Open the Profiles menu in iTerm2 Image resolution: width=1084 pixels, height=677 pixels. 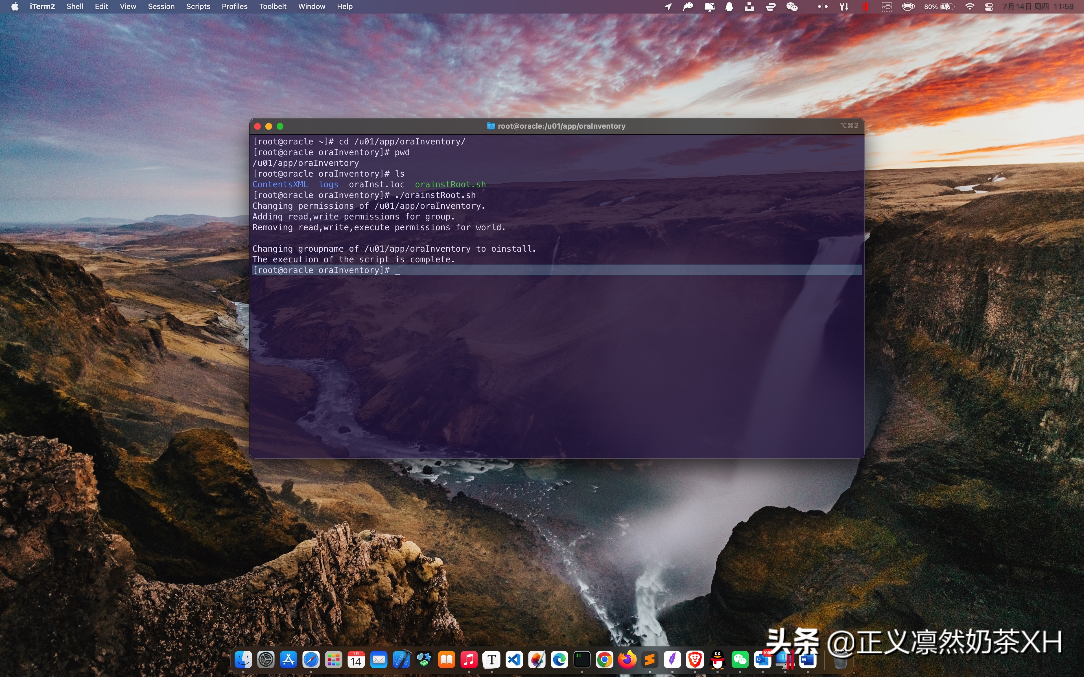235,6
